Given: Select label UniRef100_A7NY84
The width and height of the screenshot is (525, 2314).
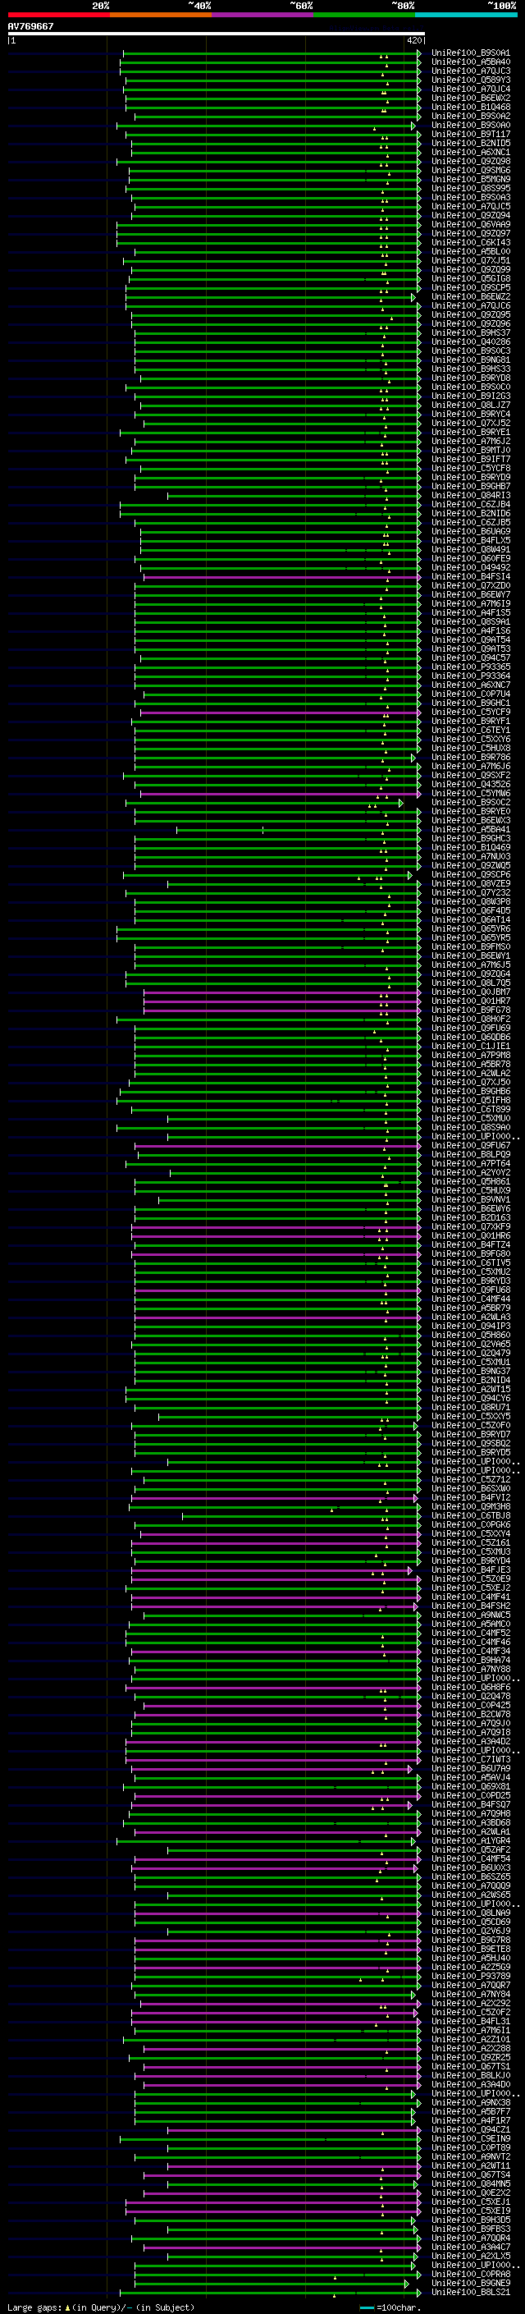Looking at the screenshot, I should click(470, 1993).
